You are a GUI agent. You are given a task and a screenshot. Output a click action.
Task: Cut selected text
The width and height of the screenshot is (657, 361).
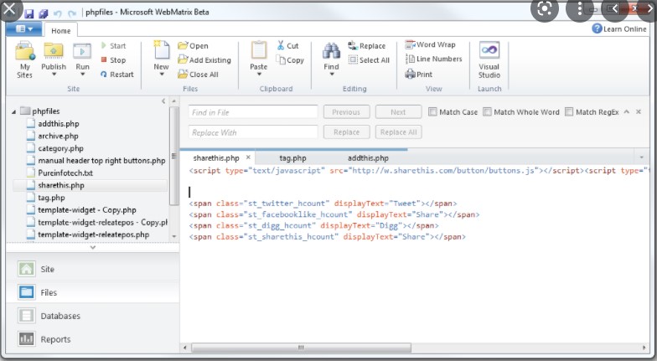(287, 45)
